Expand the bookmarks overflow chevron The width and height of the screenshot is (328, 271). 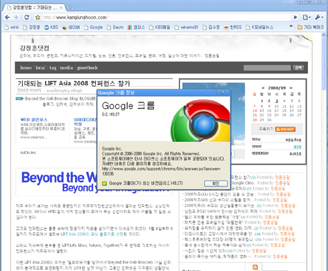(291, 26)
